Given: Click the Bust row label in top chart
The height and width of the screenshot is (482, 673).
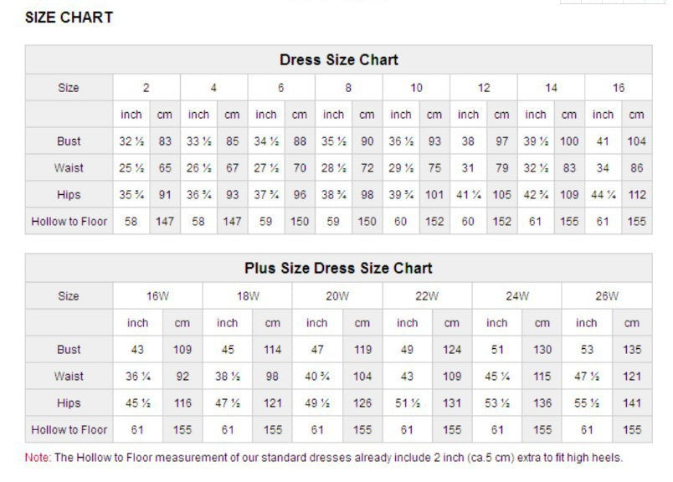Looking at the screenshot, I should coord(69,141).
